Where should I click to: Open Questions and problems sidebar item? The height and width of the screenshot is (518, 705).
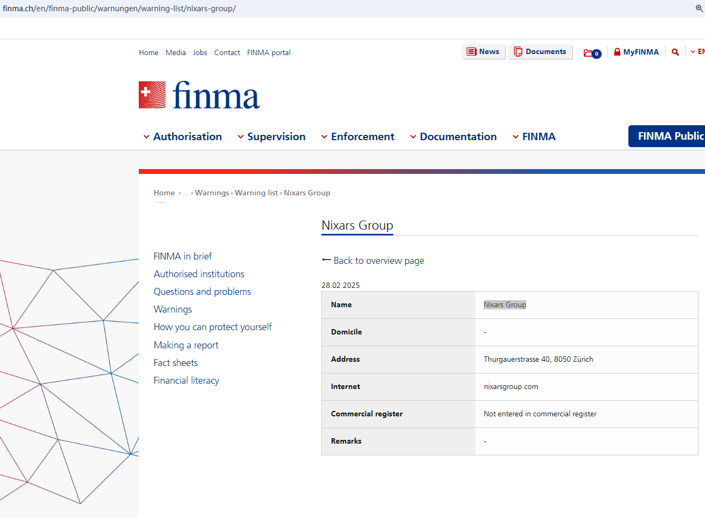pos(202,292)
